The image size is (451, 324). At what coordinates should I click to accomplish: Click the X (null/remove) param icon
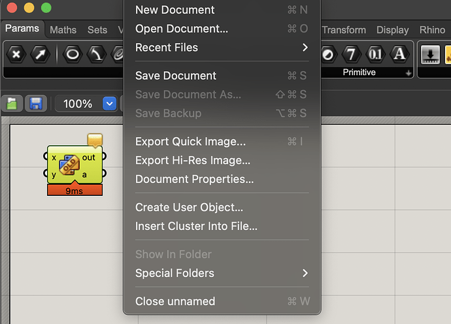pos(16,54)
